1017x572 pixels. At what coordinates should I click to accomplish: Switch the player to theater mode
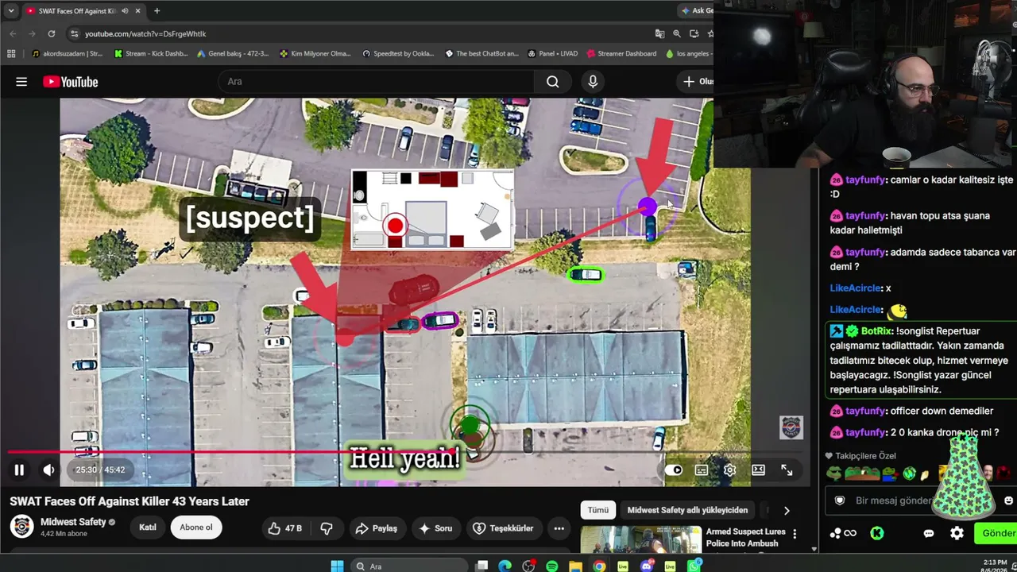(x=758, y=470)
